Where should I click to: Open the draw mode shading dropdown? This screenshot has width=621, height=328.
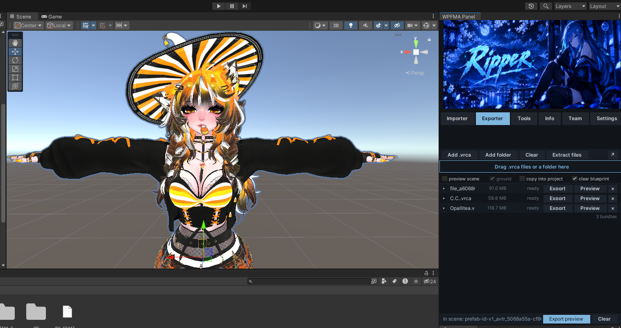320,25
